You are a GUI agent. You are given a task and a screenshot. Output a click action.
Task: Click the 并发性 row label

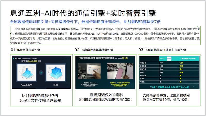142,79
